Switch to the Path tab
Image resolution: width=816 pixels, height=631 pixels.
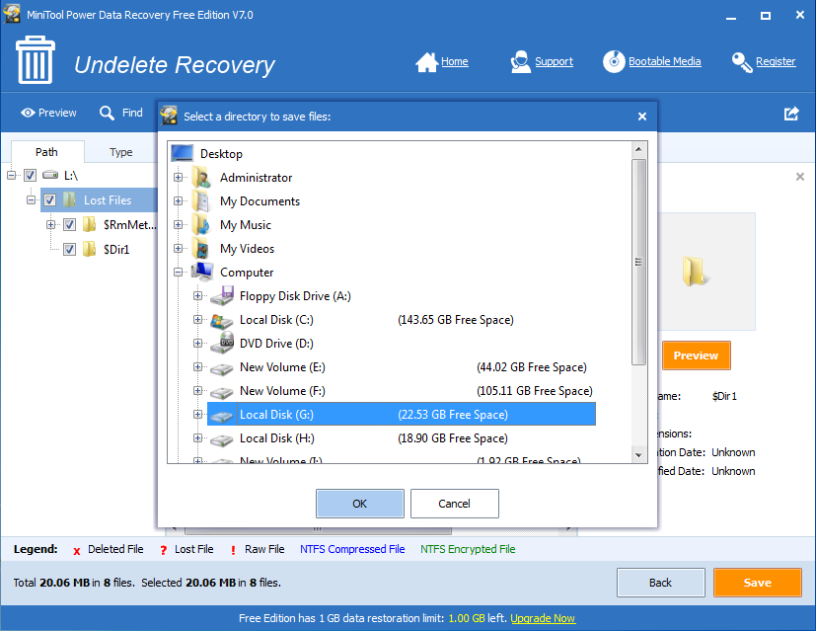click(x=46, y=152)
